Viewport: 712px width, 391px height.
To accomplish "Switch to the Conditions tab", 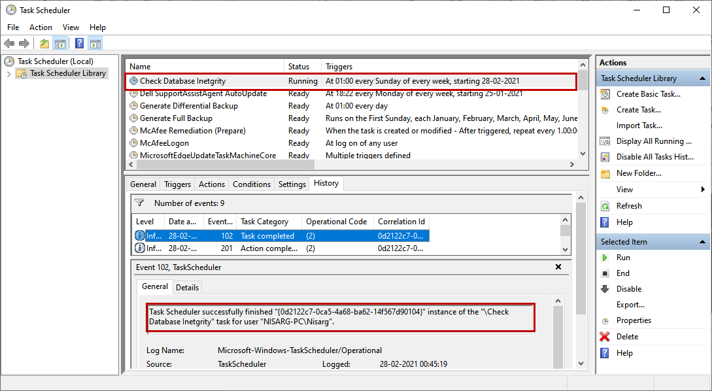I will tap(252, 184).
